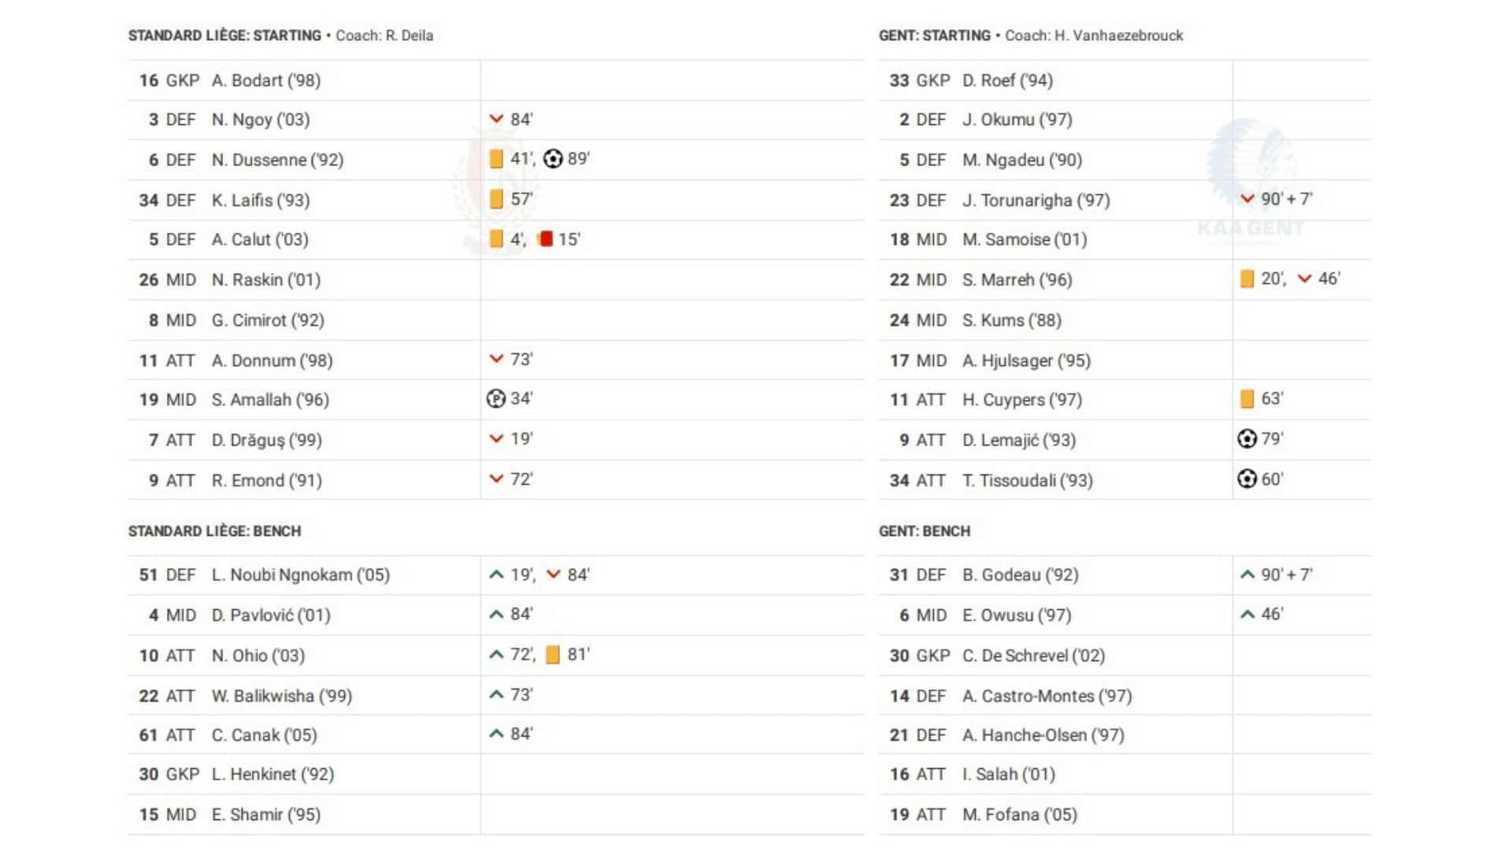Screen dimensions: 1512x850
Task: Click Dussenne's goal icon at 89'
Action: point(553,159)
